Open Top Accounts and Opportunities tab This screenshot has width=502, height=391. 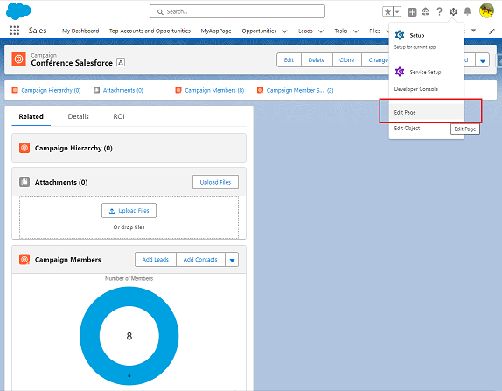[150, 31]
